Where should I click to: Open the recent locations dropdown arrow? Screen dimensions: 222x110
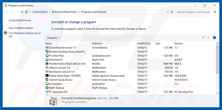point(17,12)
